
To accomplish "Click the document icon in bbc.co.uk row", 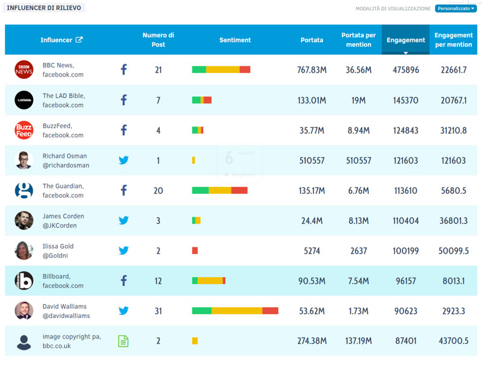I will click(124, 341).
